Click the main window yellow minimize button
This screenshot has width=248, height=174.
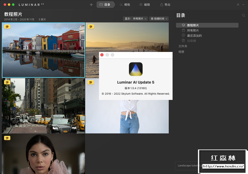pyautogui.click(x=9, y=5)
